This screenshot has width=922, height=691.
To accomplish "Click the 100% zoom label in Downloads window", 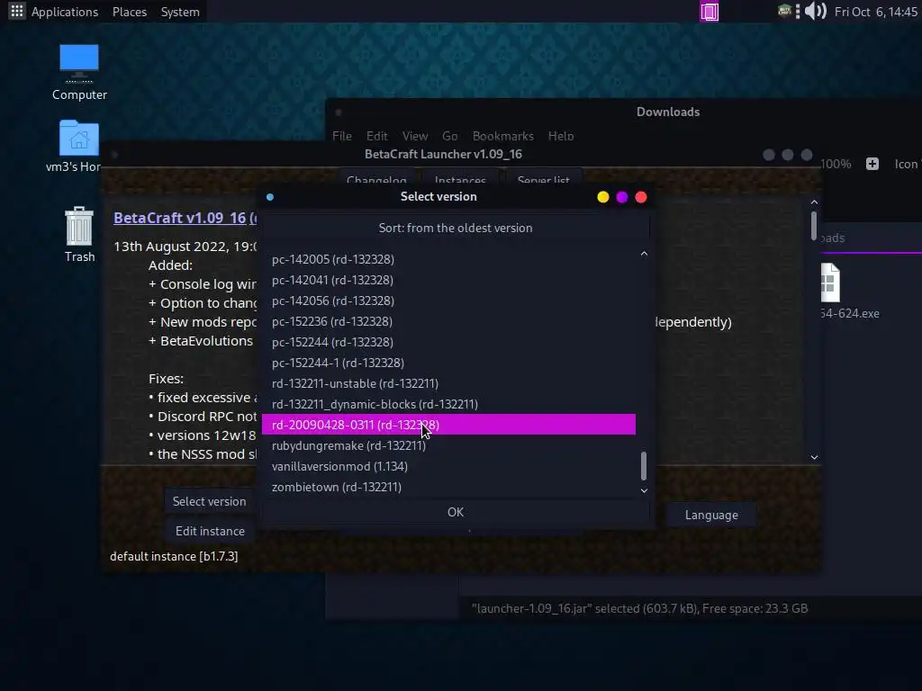I will (x=836, y=164).
